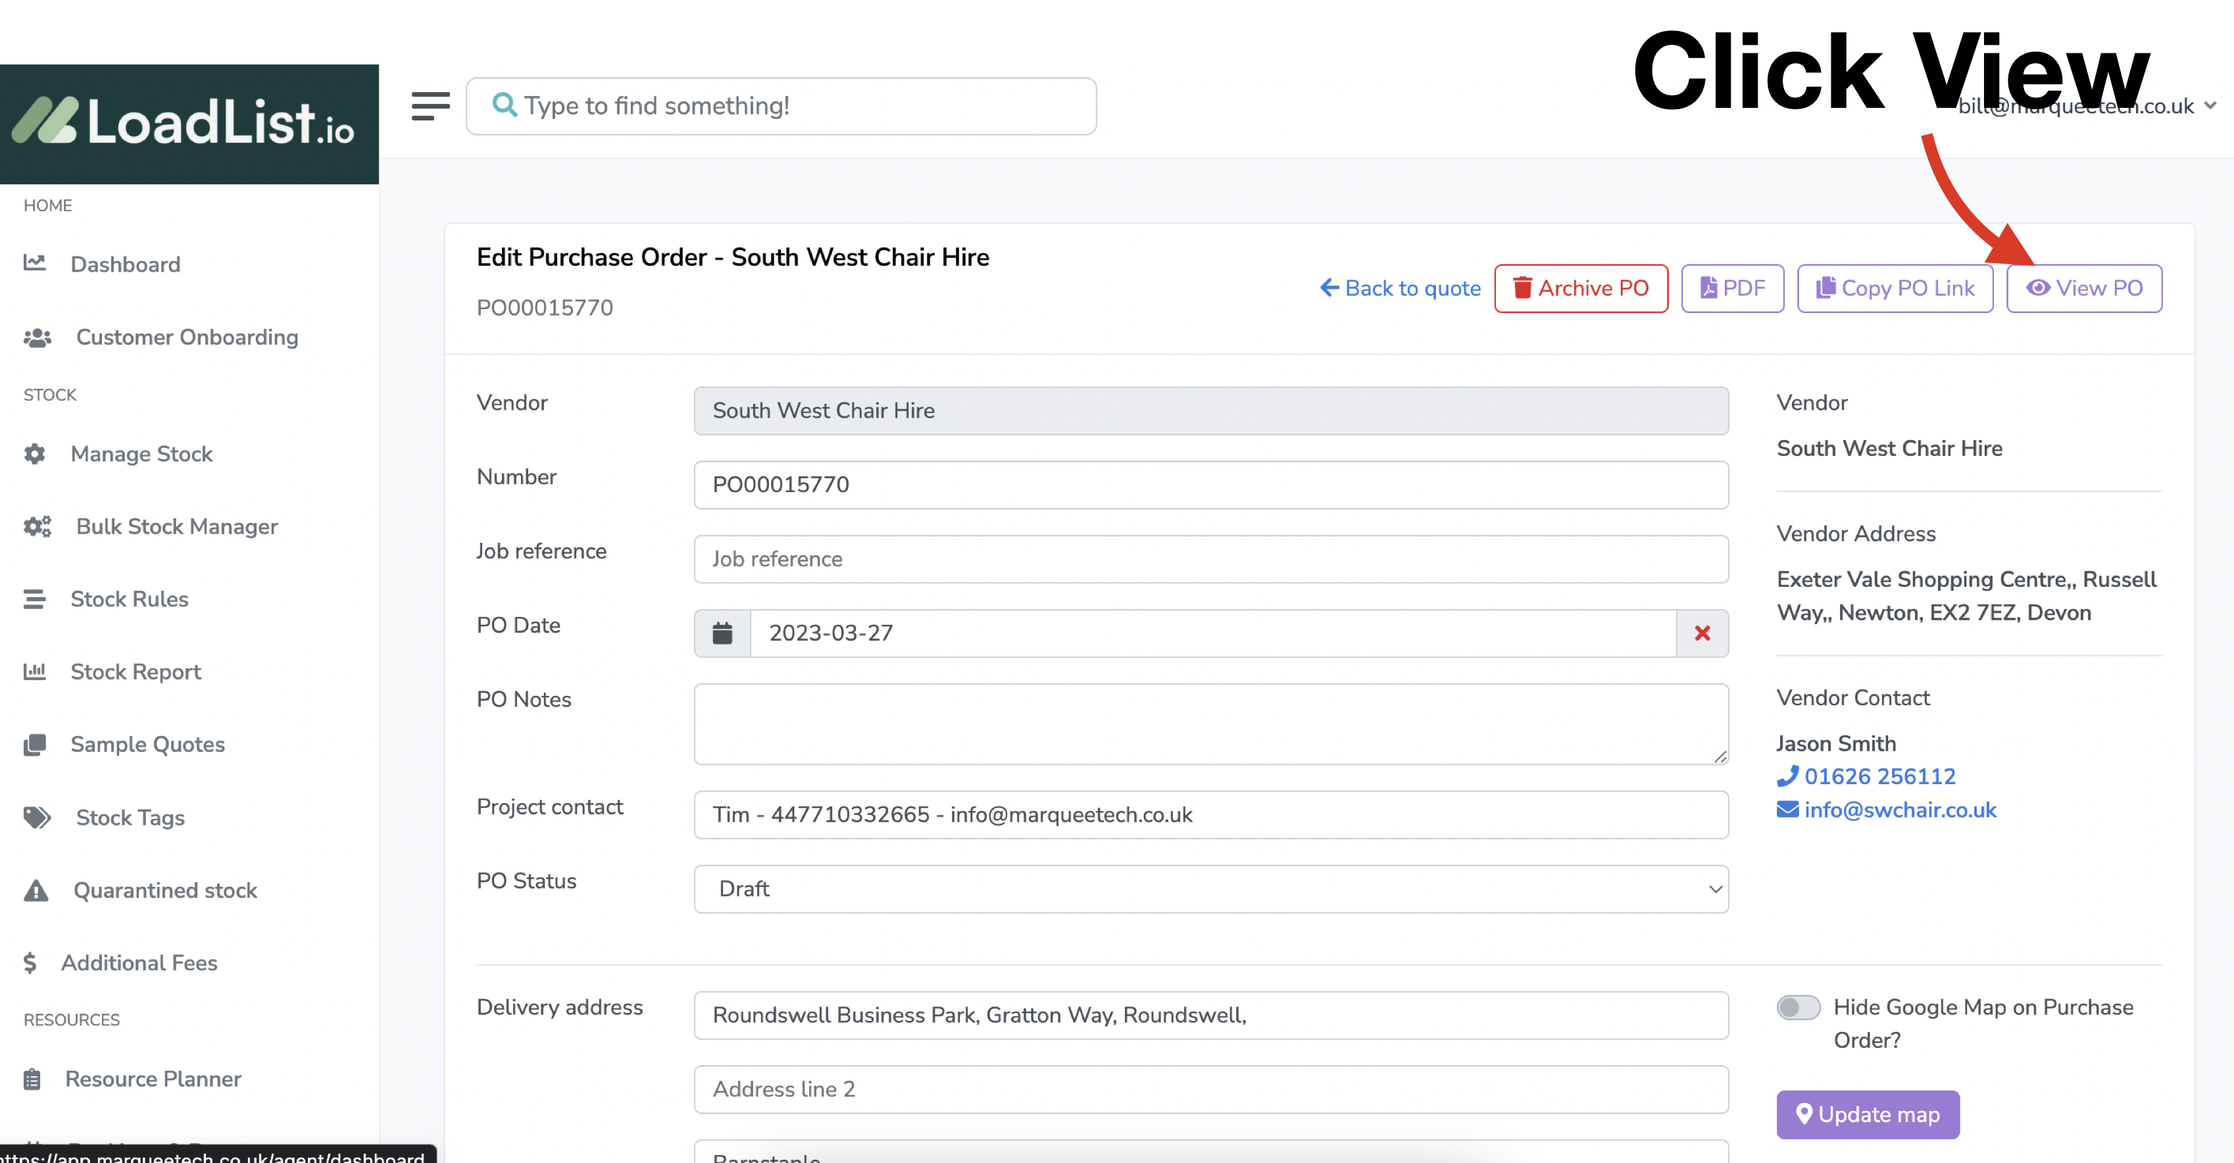Click the Archive PO button
The width and height of the screenshot is (2234, 1163).
click(1581, 288)
